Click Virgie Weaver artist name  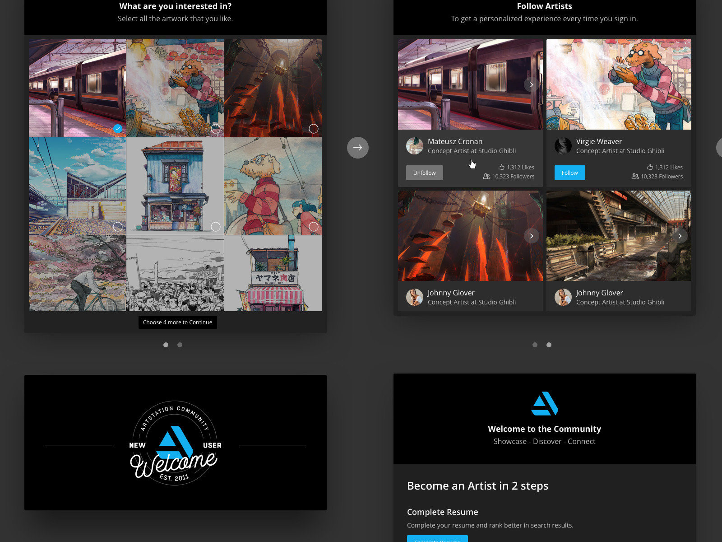pos(599,141)
